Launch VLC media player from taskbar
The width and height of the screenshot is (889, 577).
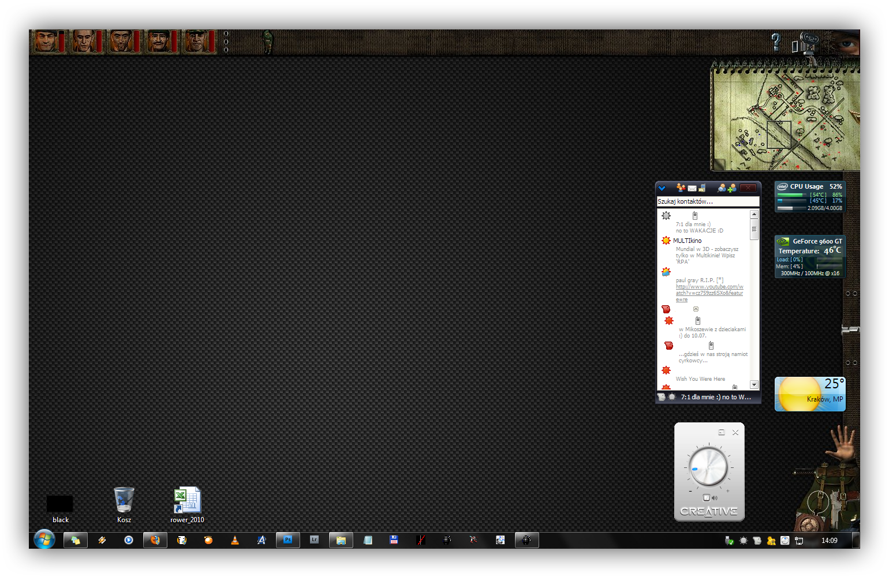pyautogui.click(x=235, y=540)
